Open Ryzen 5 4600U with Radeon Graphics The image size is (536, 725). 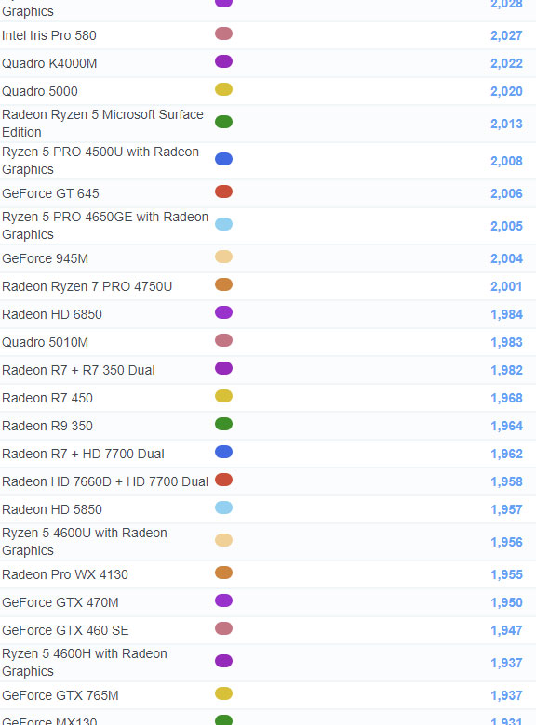pyautogui.click(x=85, y=542)
